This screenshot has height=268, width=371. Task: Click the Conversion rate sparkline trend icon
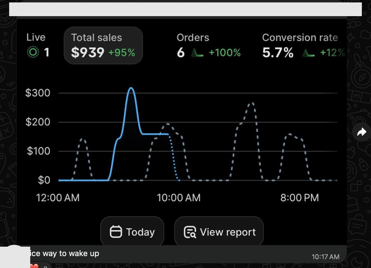pyautogui.click(x=308, y=53)
